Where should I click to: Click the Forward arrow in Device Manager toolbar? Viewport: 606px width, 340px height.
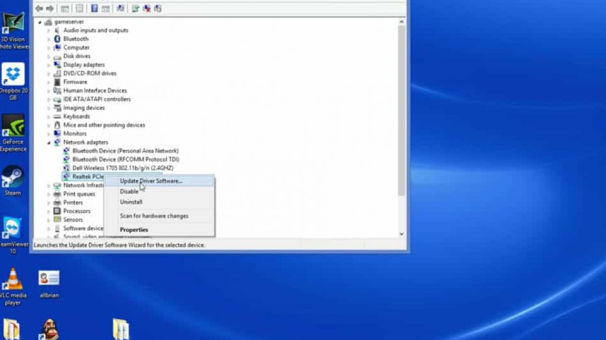[50, 9]
